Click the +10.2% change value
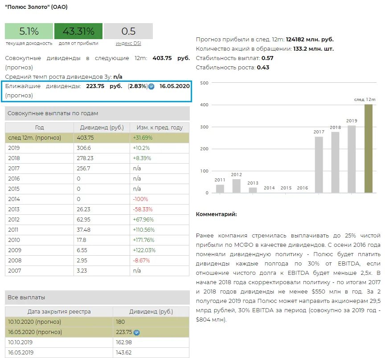Viewport: 389px width, 358px height. tap(141, 148)
